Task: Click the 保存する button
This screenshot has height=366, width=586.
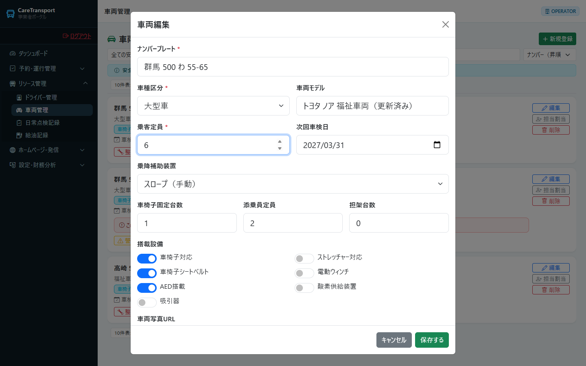Action: (432, 340)
